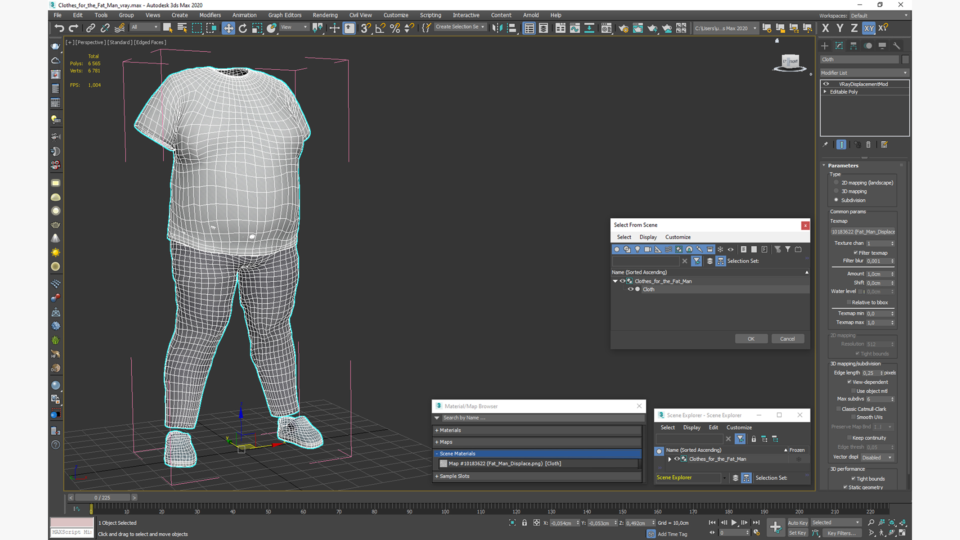Viewport: 960px width, 540px height.
Task: Collapse Clothes_for_the_Fat_Man in Select From Scene
Action: point(615,281)
